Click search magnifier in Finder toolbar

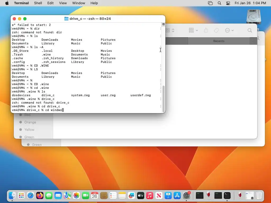click(250, 30)
